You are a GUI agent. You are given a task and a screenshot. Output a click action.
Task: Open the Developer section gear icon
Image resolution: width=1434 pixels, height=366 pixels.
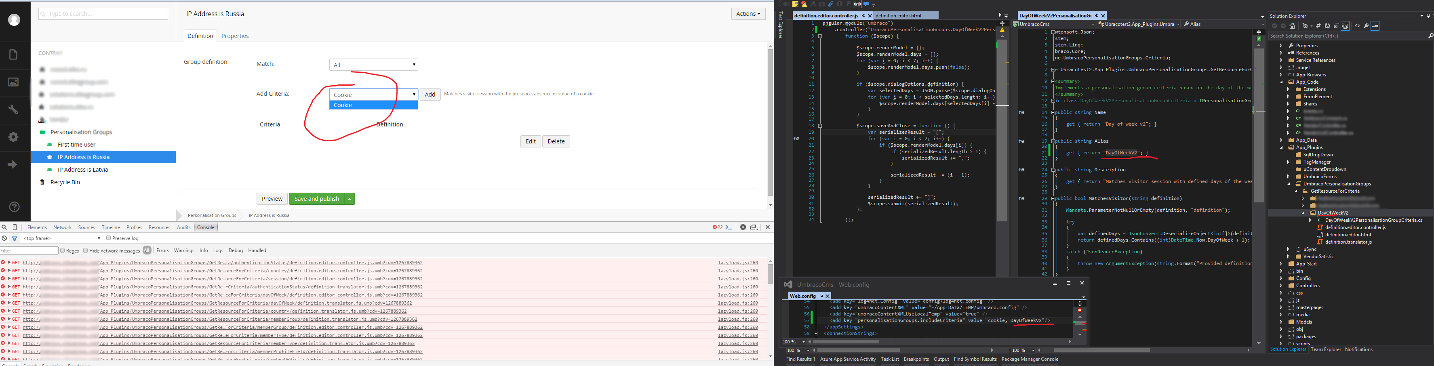pyautogui.click(x=13, y=137)
